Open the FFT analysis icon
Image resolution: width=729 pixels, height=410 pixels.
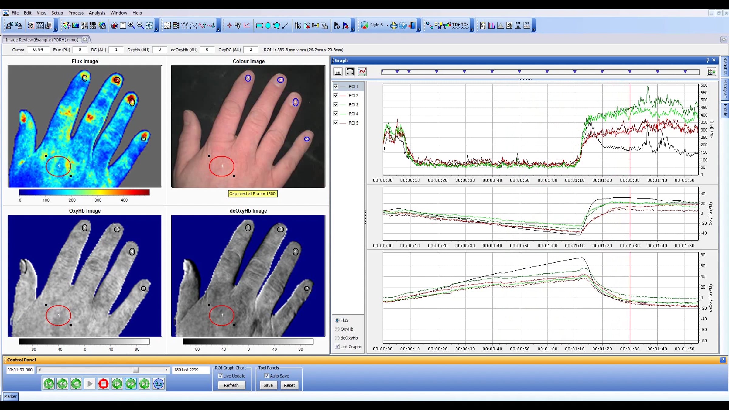click(518, 25)
